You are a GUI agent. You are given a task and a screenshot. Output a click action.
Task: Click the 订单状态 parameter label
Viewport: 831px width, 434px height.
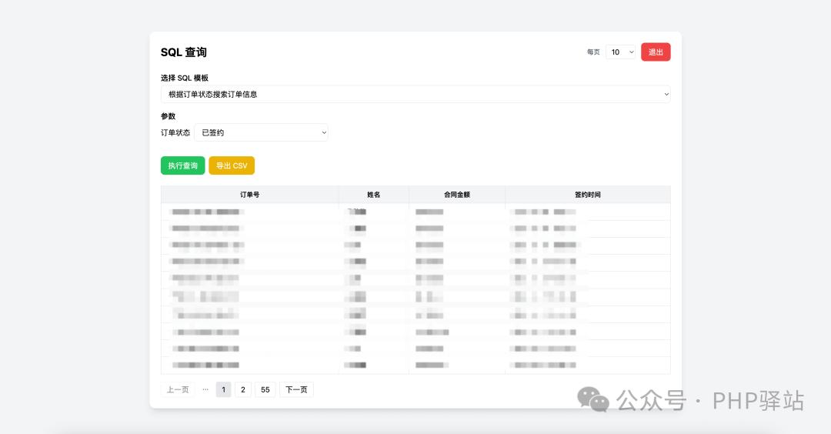[x=175, y=132]
